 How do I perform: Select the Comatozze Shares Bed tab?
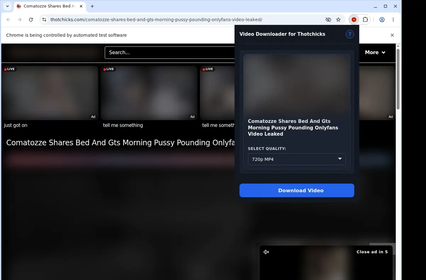(49, 6)
